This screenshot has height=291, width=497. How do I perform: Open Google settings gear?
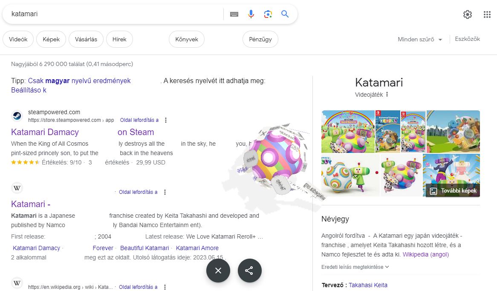pyautogui.click(x=468, y=14)
